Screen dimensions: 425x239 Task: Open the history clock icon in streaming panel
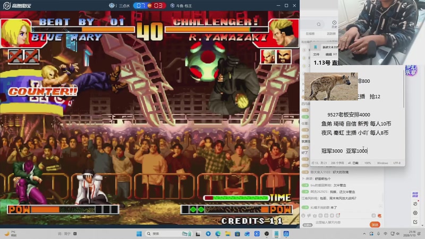tap(334, 24)
